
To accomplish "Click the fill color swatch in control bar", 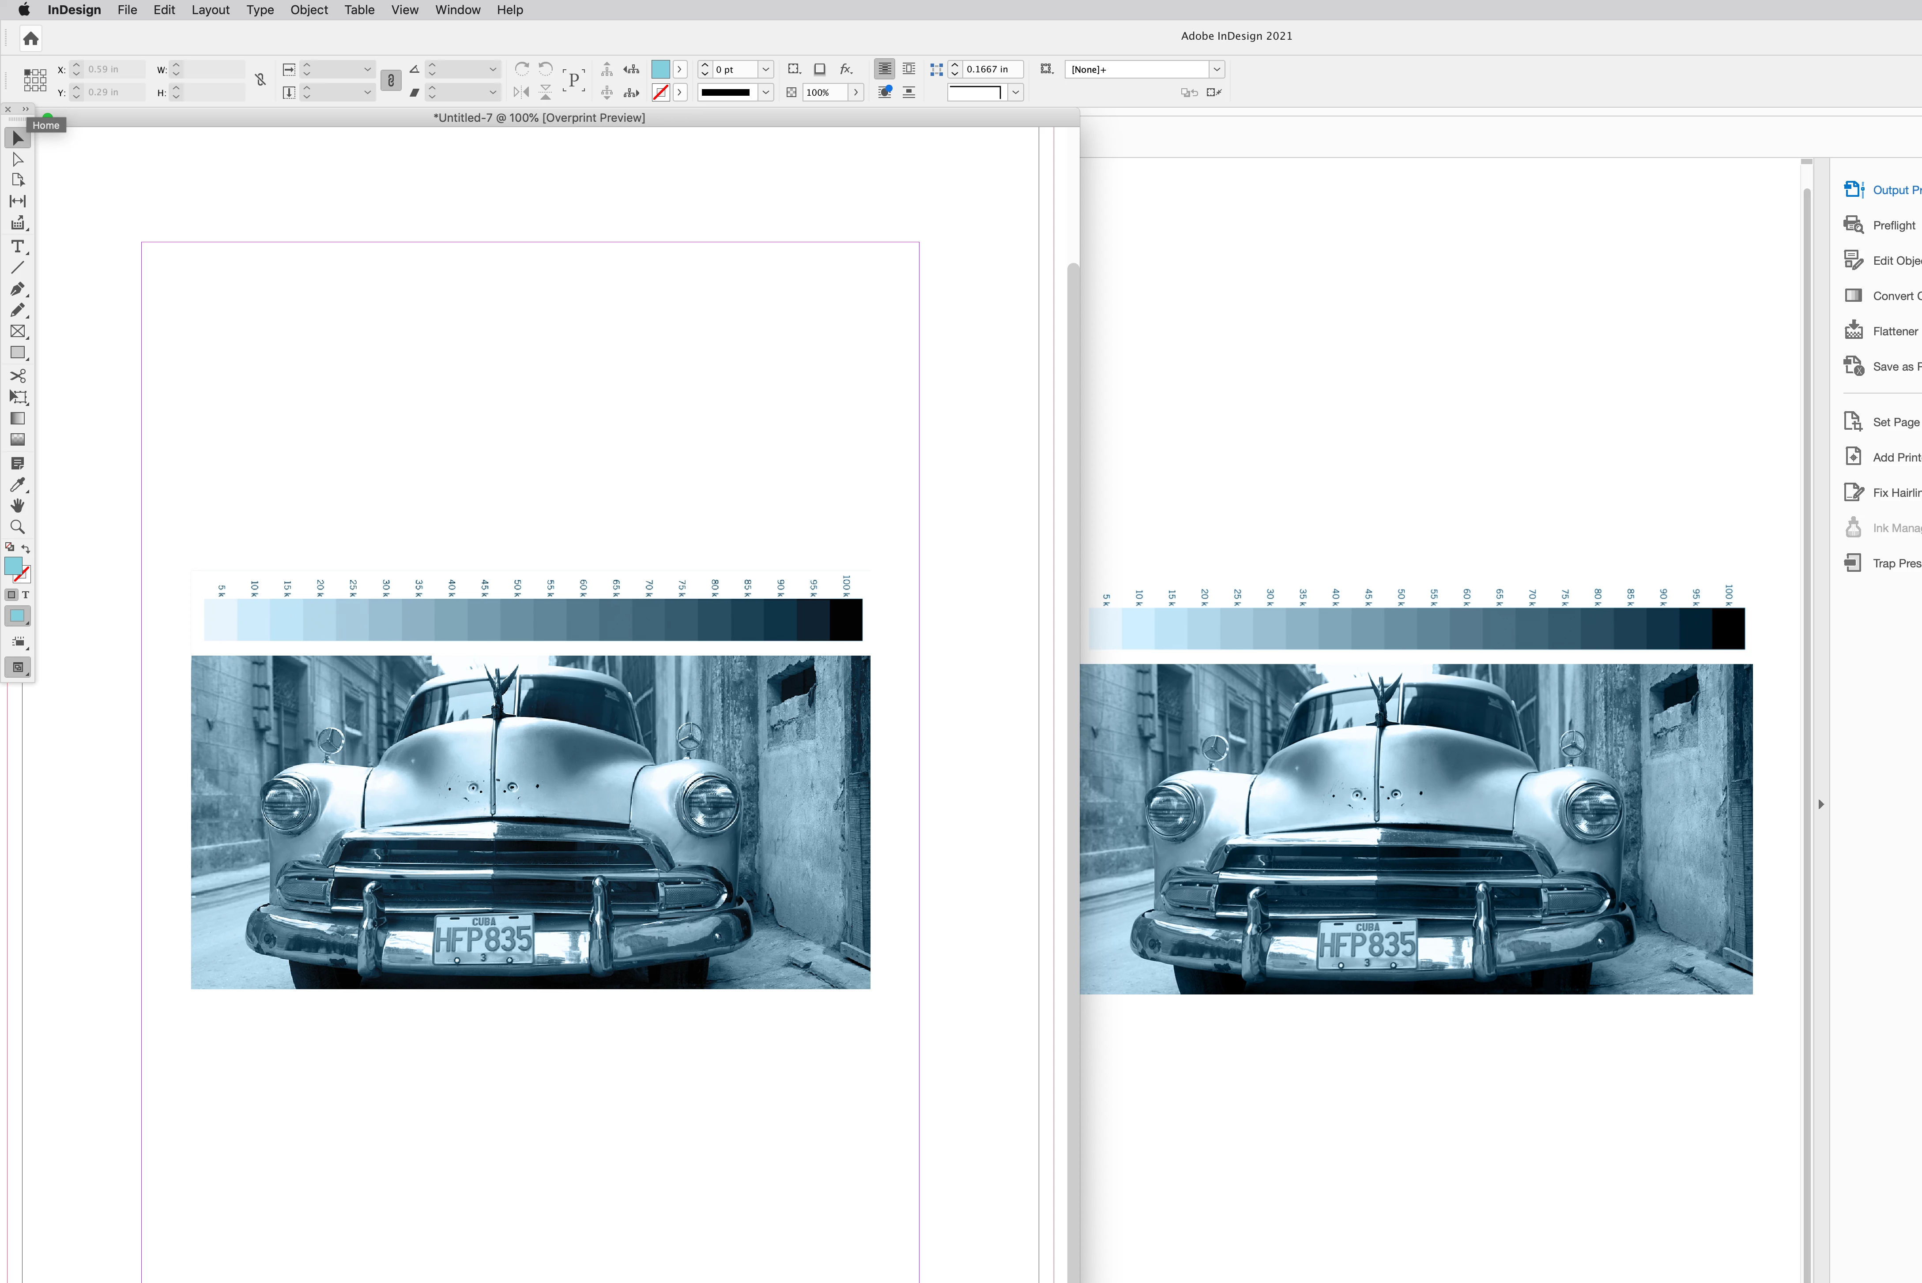I will pos(660,70).
